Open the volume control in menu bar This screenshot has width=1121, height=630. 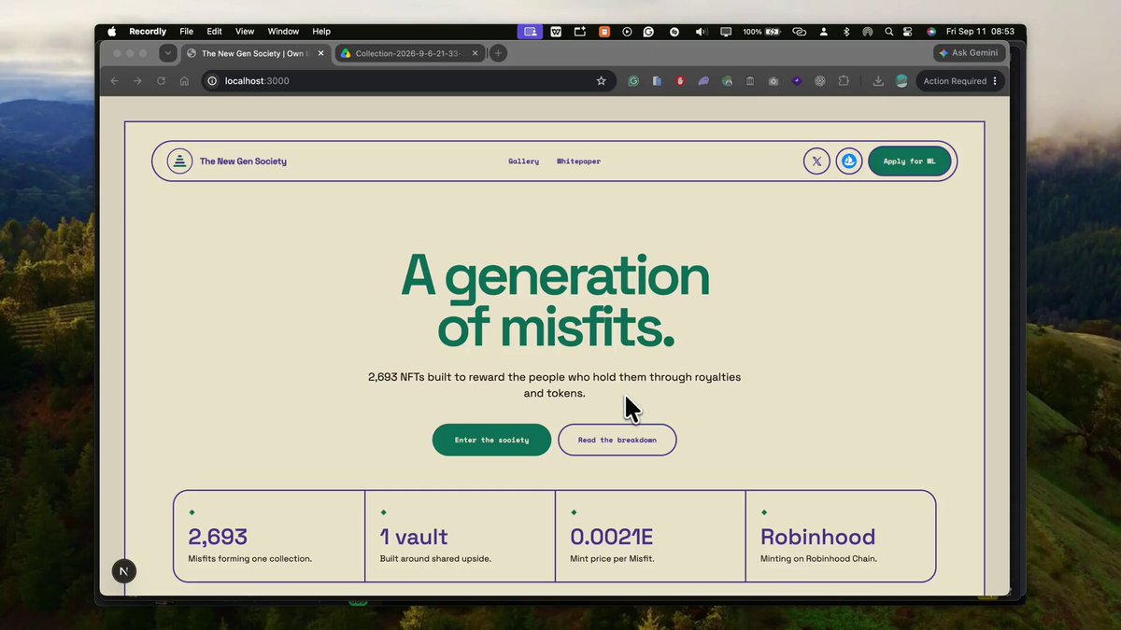coord(702,32)
